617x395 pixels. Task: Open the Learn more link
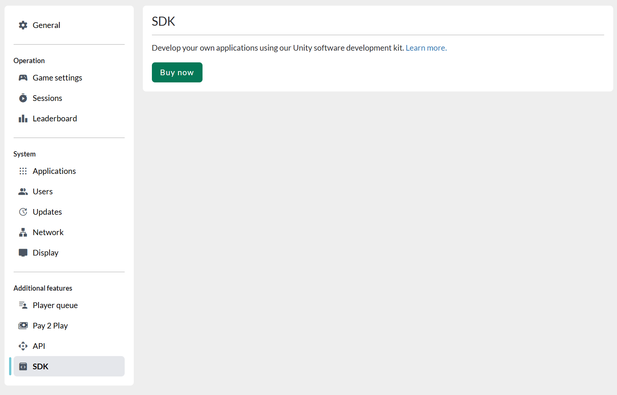pos(426,48)
